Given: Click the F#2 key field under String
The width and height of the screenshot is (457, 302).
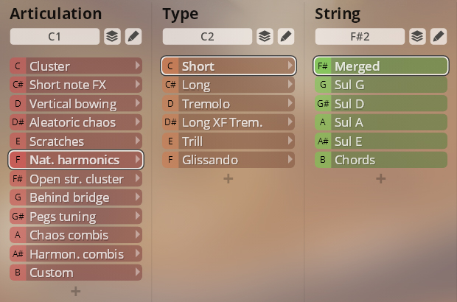Looking at the screenshot, I should [360, 36].
